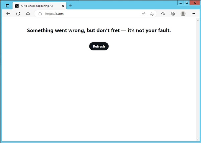Select the X favicon on the tab
Screen dimensions: 201x143
pyautogui.click(x=17, y=6)
